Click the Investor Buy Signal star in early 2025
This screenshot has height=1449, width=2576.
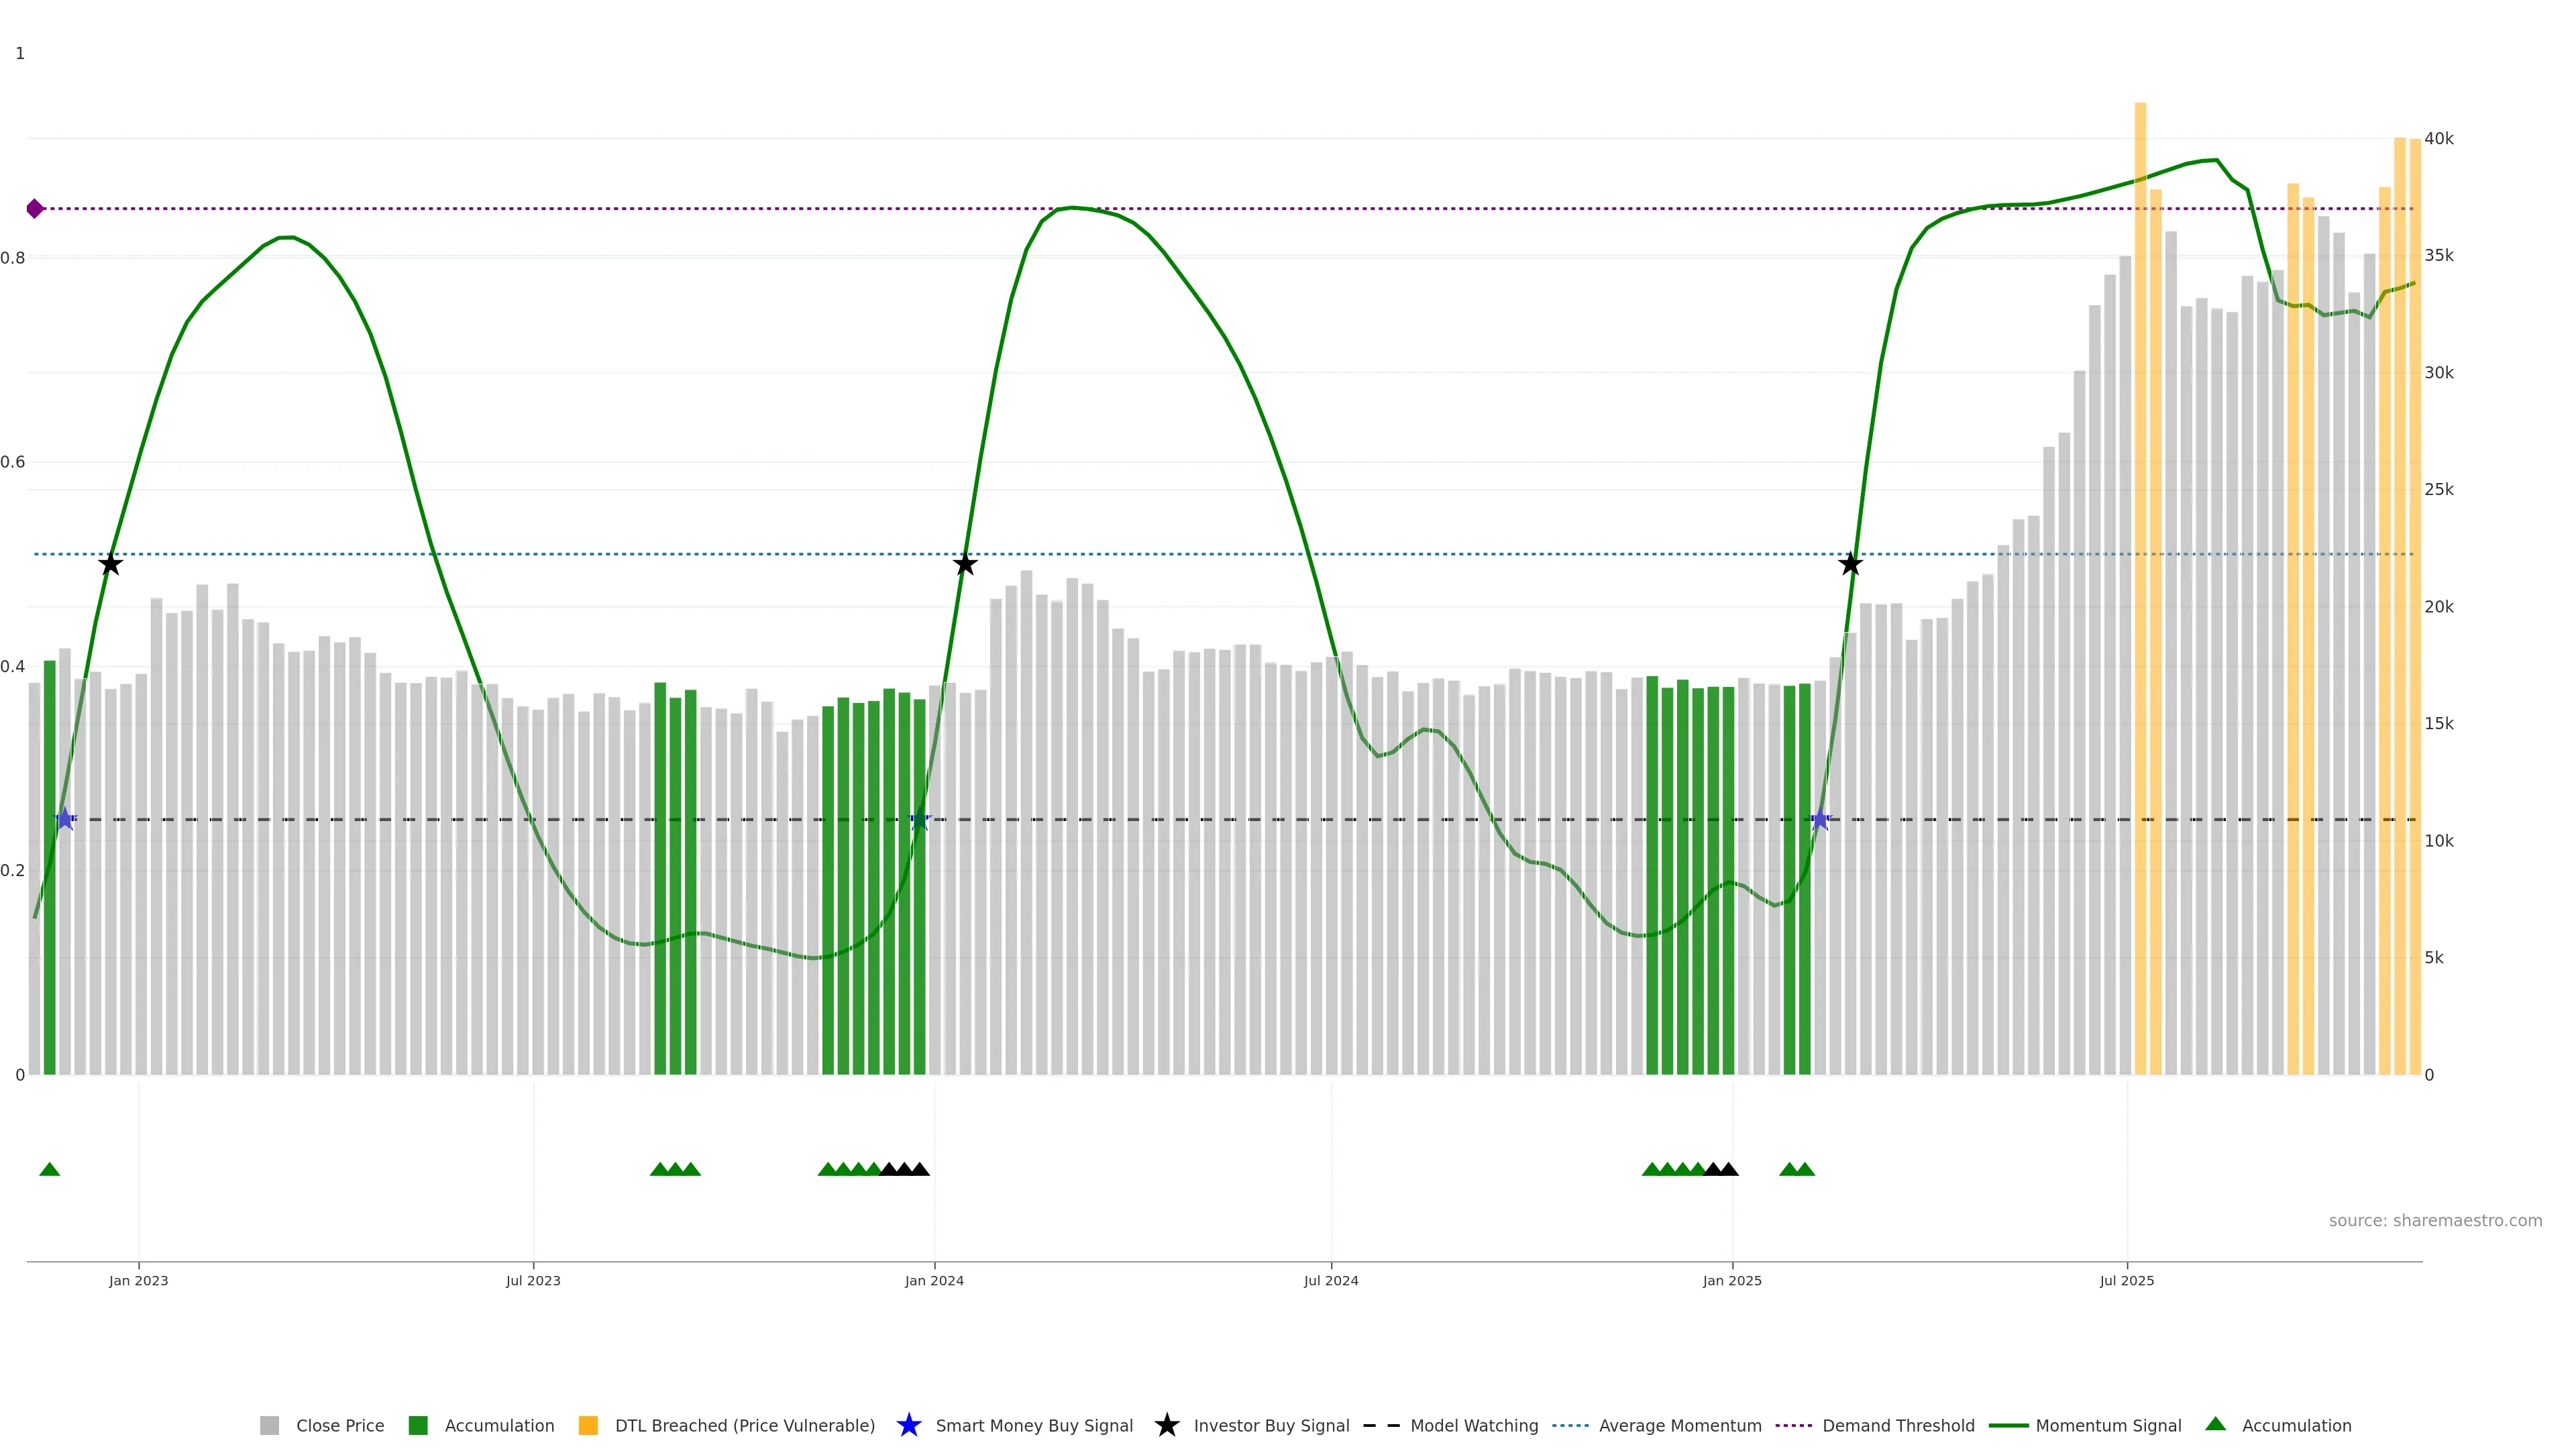(1850, 565)
